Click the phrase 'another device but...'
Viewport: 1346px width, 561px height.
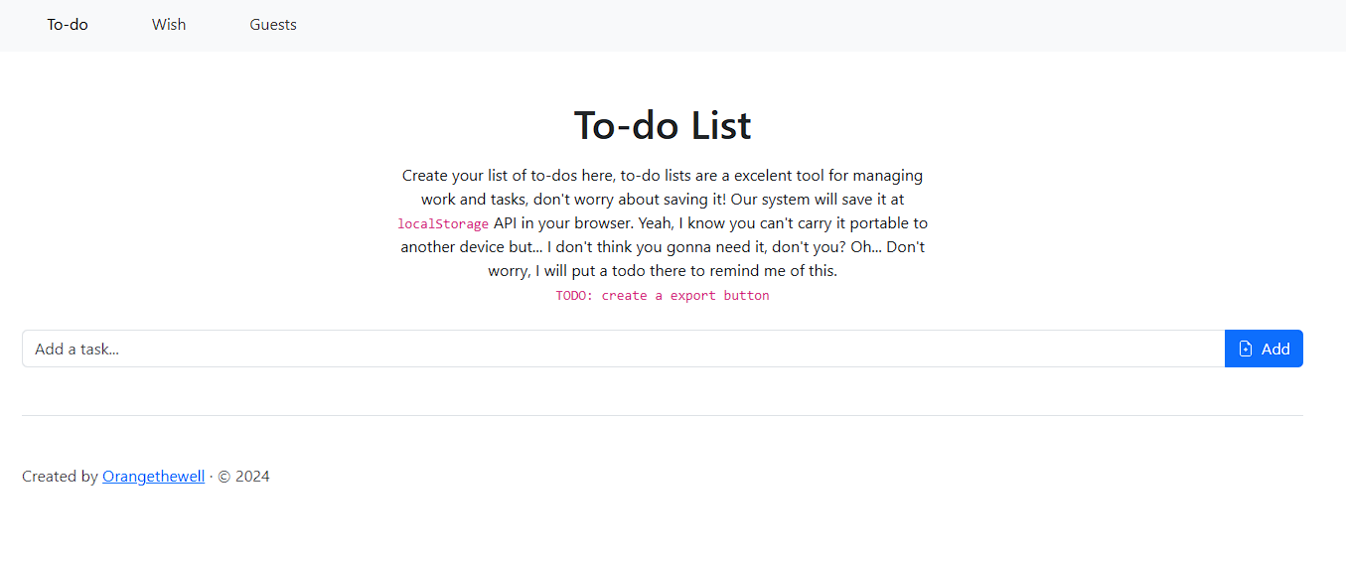click(472, 247)
